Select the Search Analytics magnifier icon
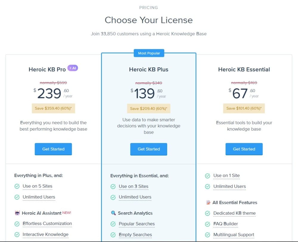The height and width of the screenshot is (242, 298). [x=114, y=213]
